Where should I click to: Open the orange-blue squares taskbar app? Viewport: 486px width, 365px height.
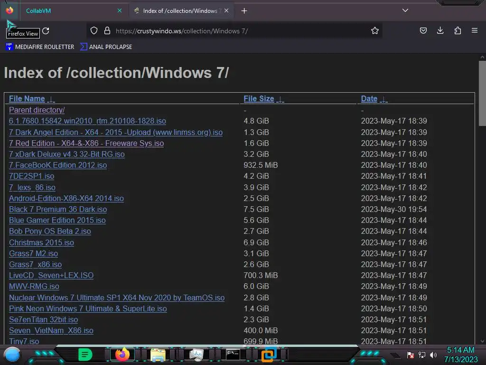click(x=269, y=355)
